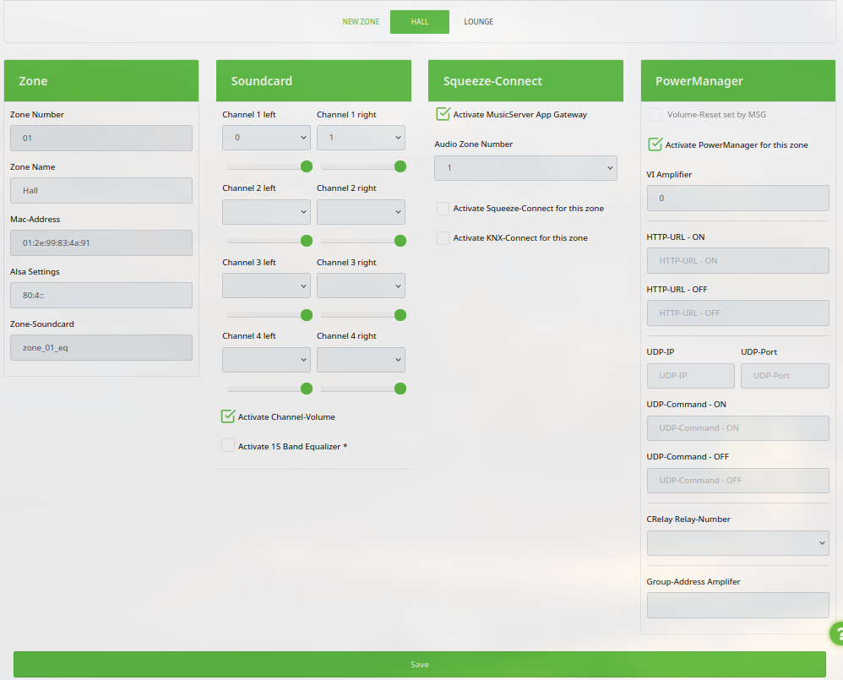Open the CRelay Relay-Number dropdown

click(x=737, y=543)
